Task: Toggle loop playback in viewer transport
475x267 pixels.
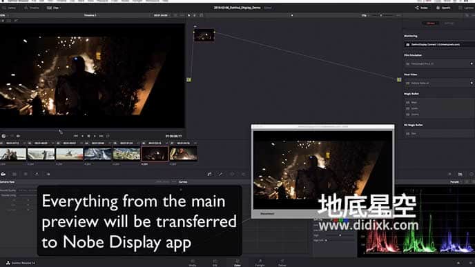Action: [x=108, y=136]
